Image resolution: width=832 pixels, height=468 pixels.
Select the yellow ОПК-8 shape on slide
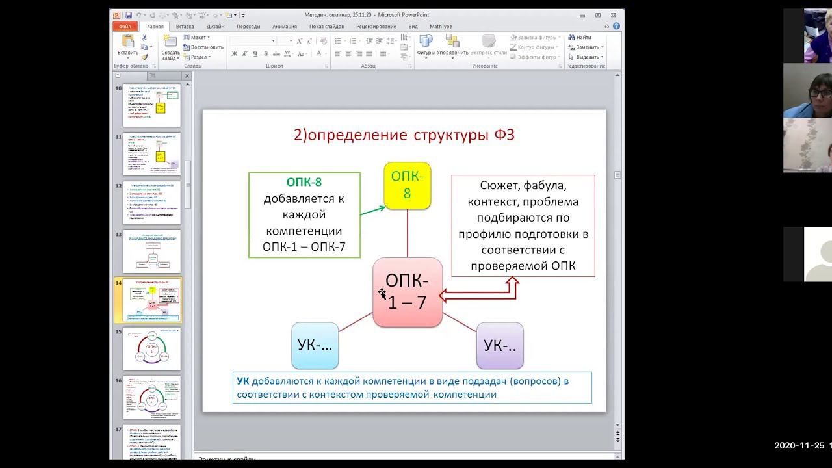(408, 186)
